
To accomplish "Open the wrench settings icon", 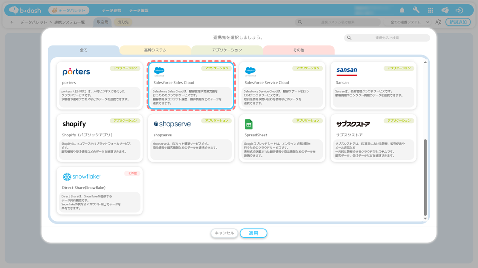I will click(416, 10).
